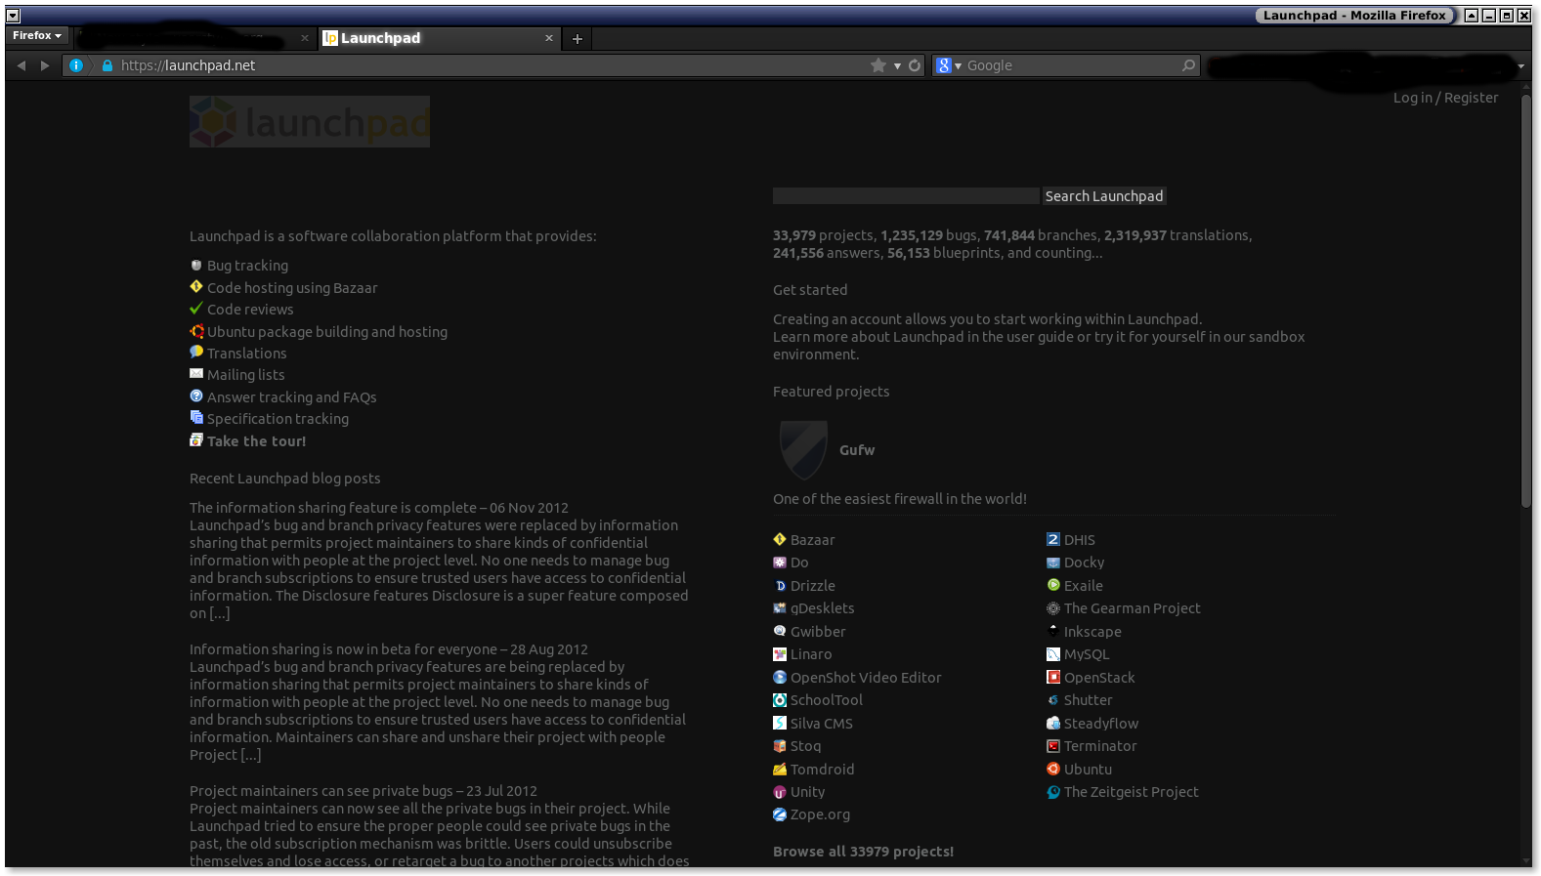Viewport: 1541px width, 876px height.
Task: Open the Stoq project link
Action: pos(806,746)
